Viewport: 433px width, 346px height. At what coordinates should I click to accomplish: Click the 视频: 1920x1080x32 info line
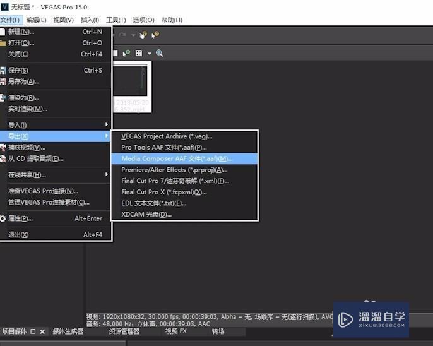[210, 317]
